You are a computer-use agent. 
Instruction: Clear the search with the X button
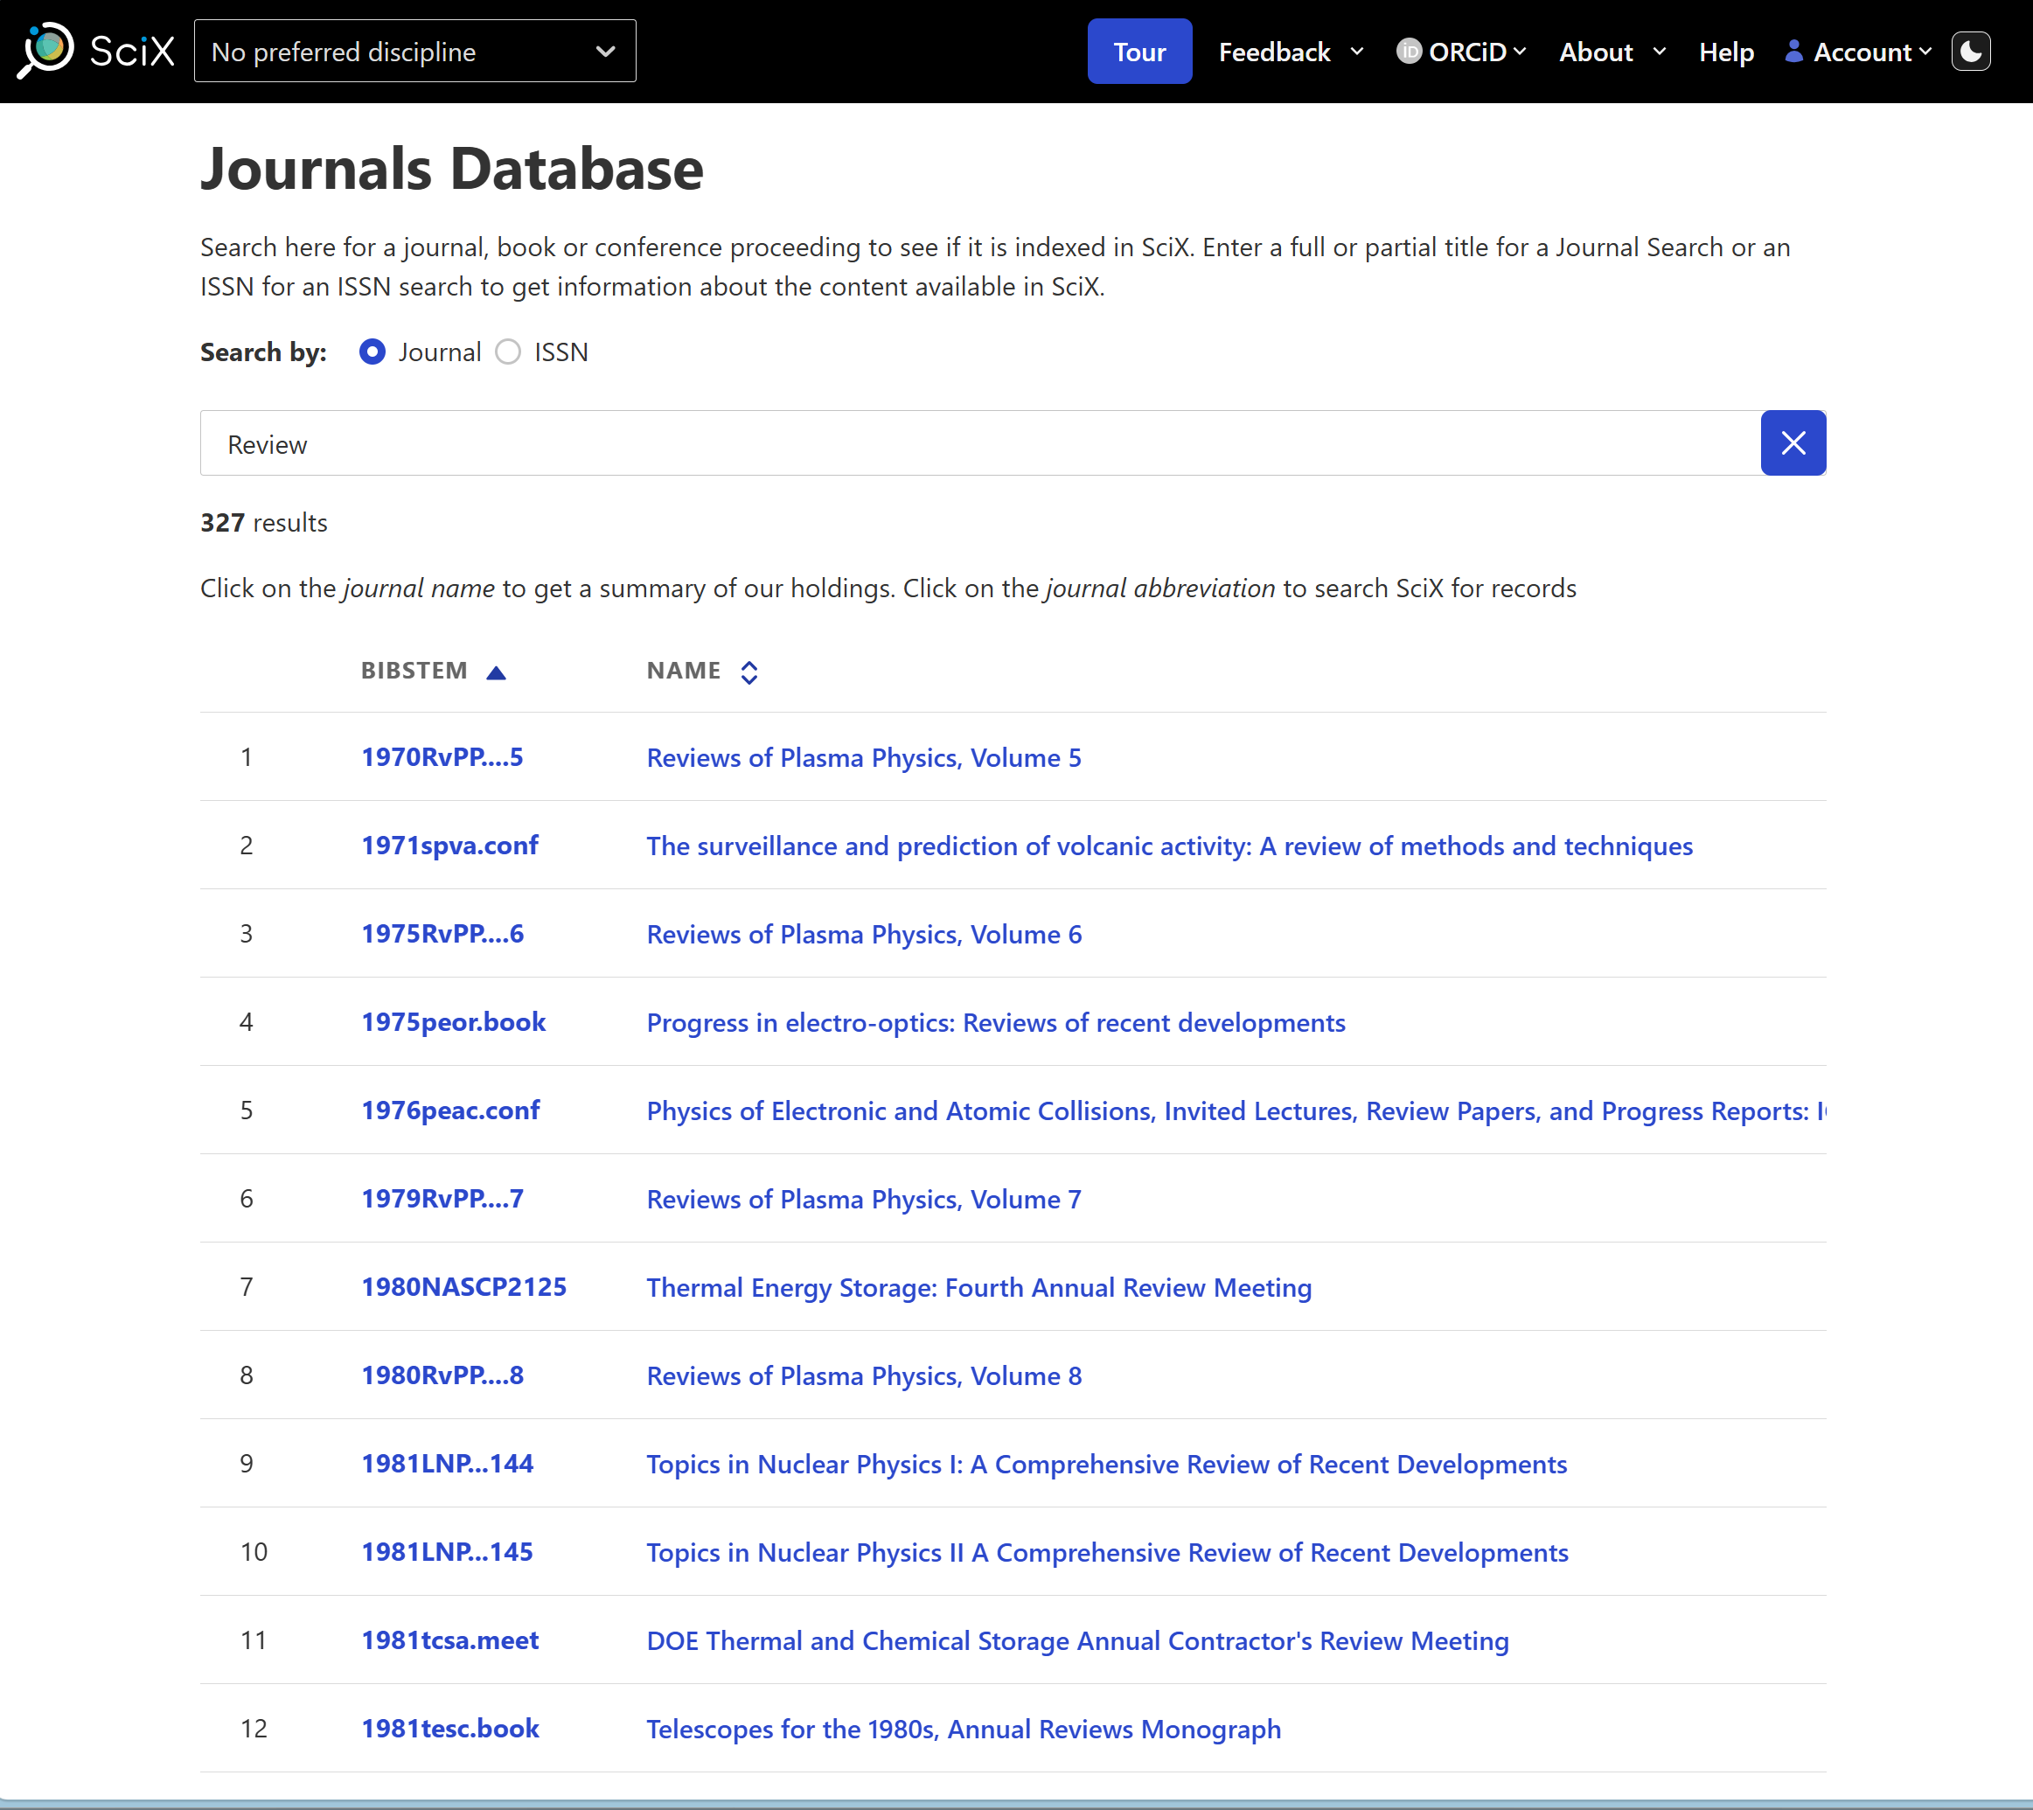click(x=1793, y=442)
